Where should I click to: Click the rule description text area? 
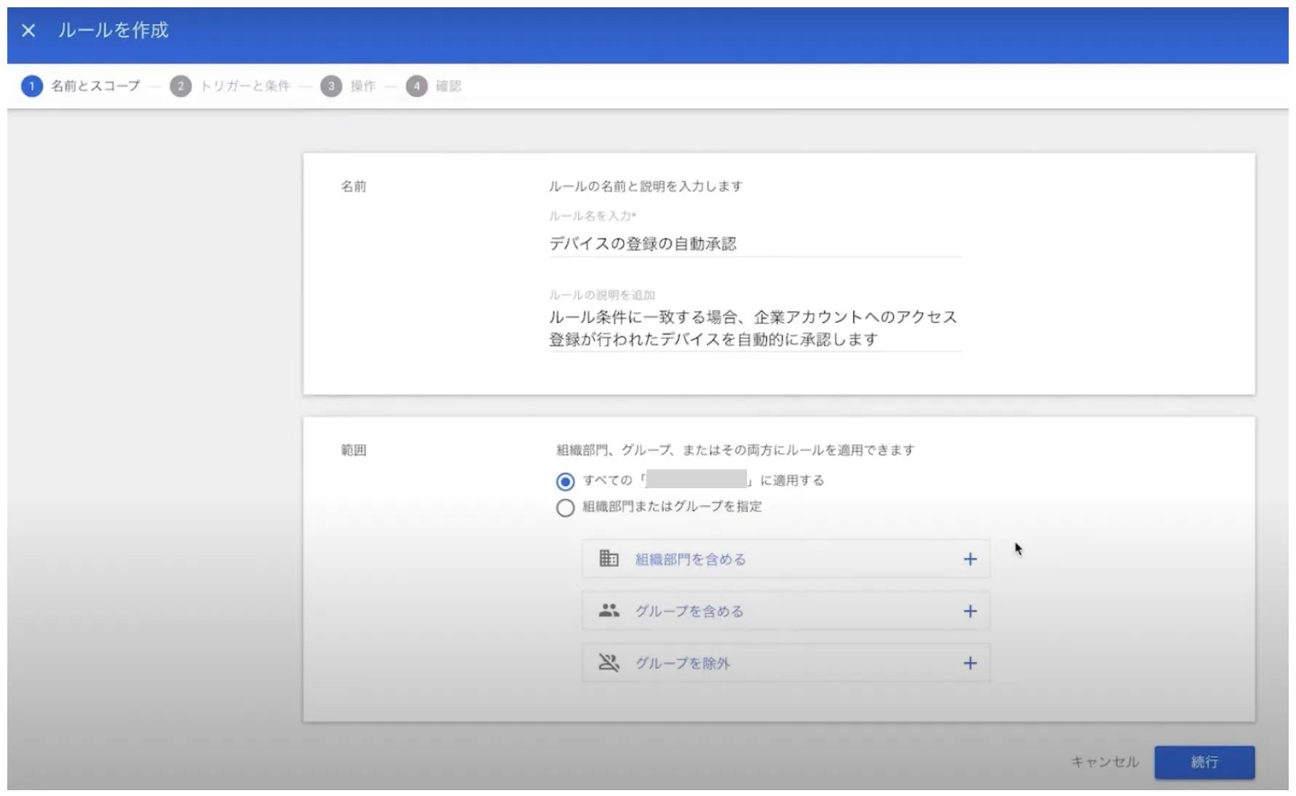(755, 328)
